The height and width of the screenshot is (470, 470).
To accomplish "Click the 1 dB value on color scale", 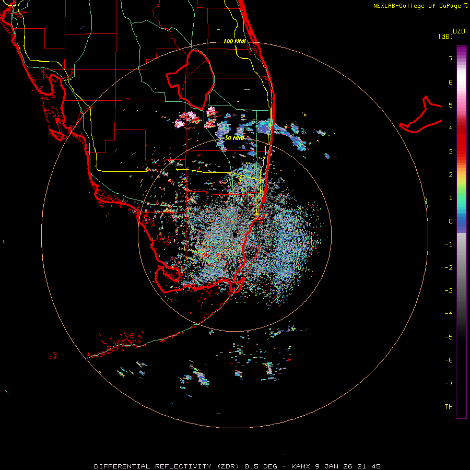I will point(451,198).
